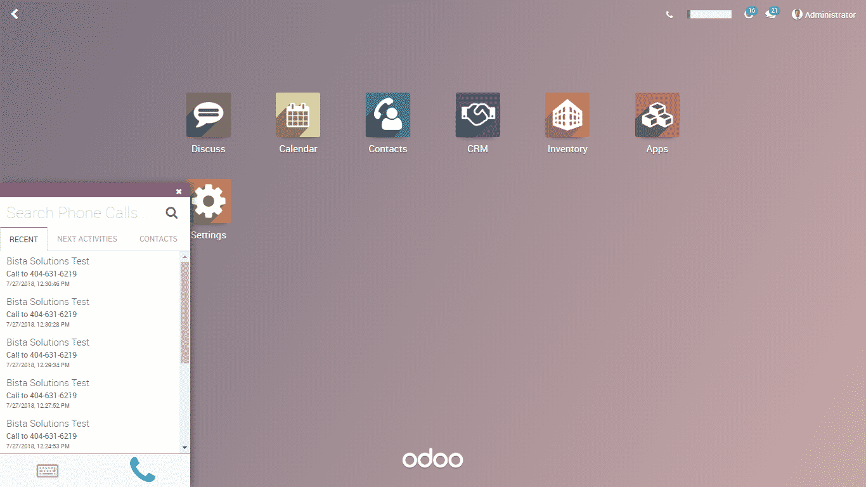Close the phone calls panel
Screen dimensions: 866x487
(179, 191)
